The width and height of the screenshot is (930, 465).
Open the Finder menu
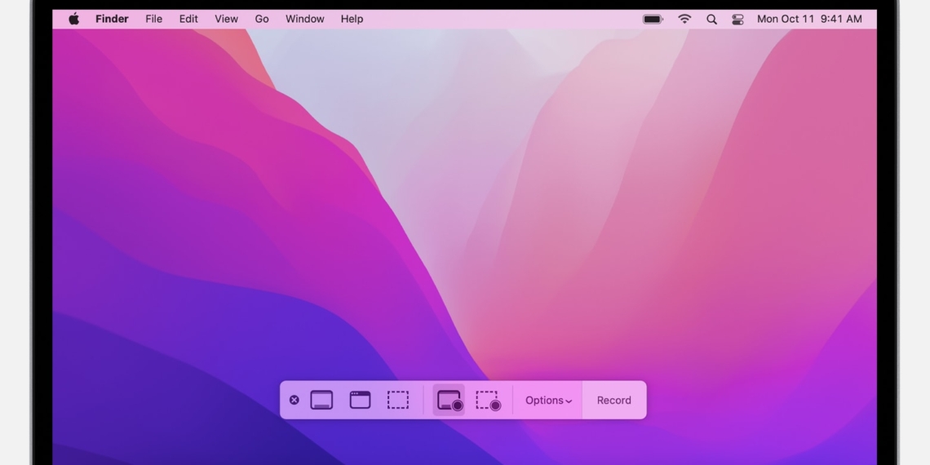pyautogui.click(x=112, y=19)
